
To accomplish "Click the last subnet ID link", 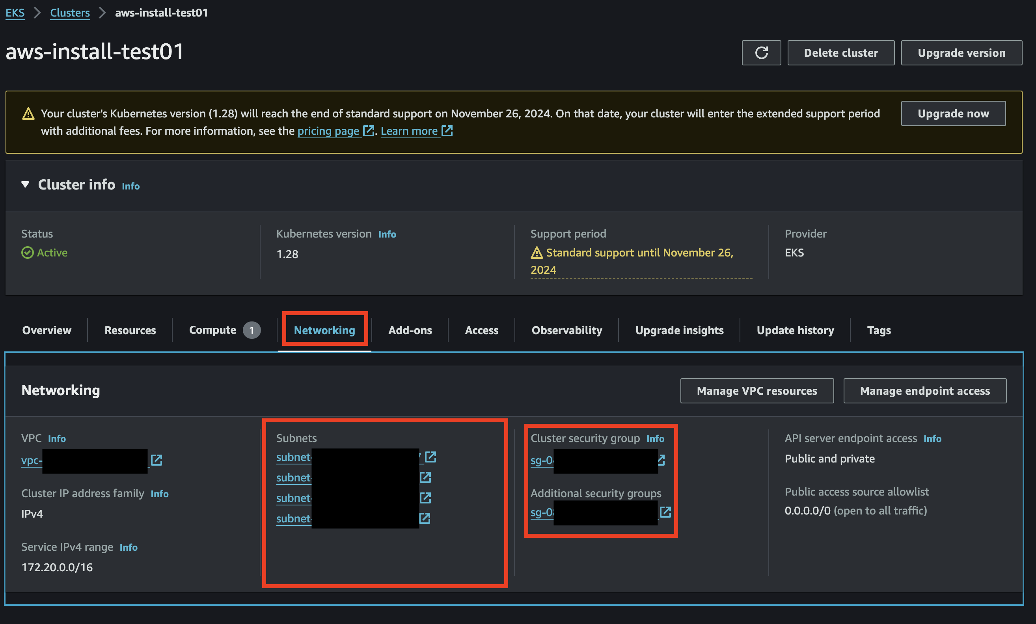I will (293, 518).
